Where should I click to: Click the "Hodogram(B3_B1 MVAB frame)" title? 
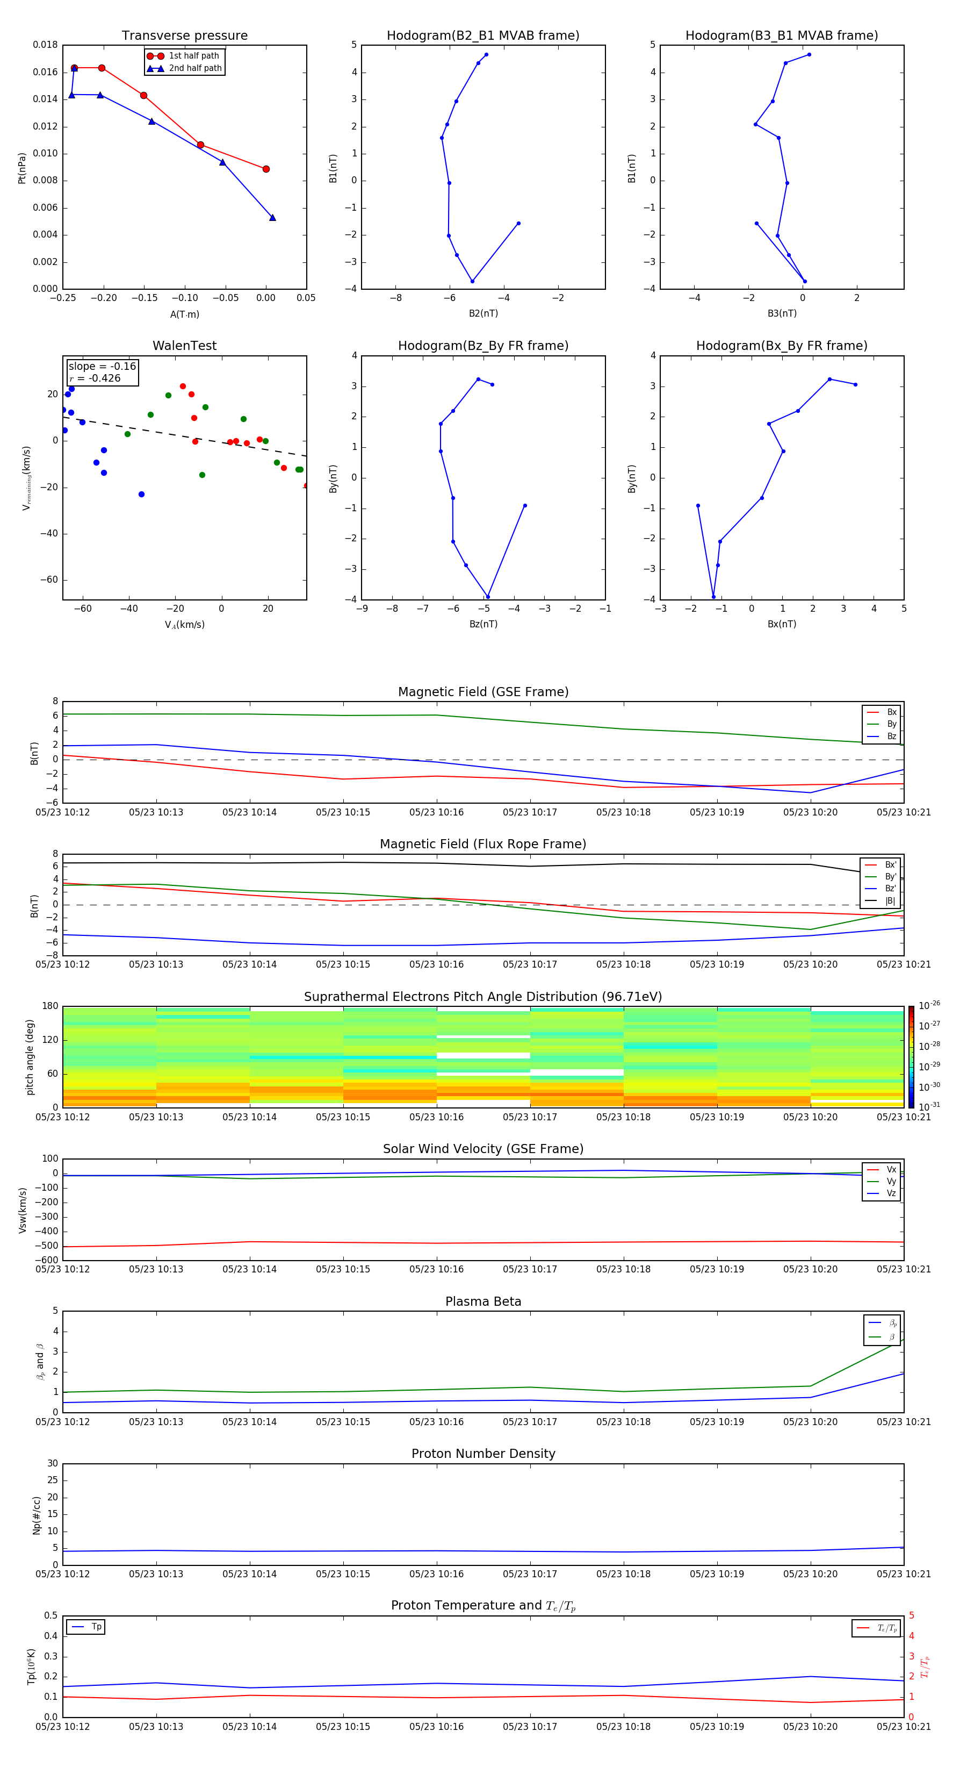pos(782,36)
